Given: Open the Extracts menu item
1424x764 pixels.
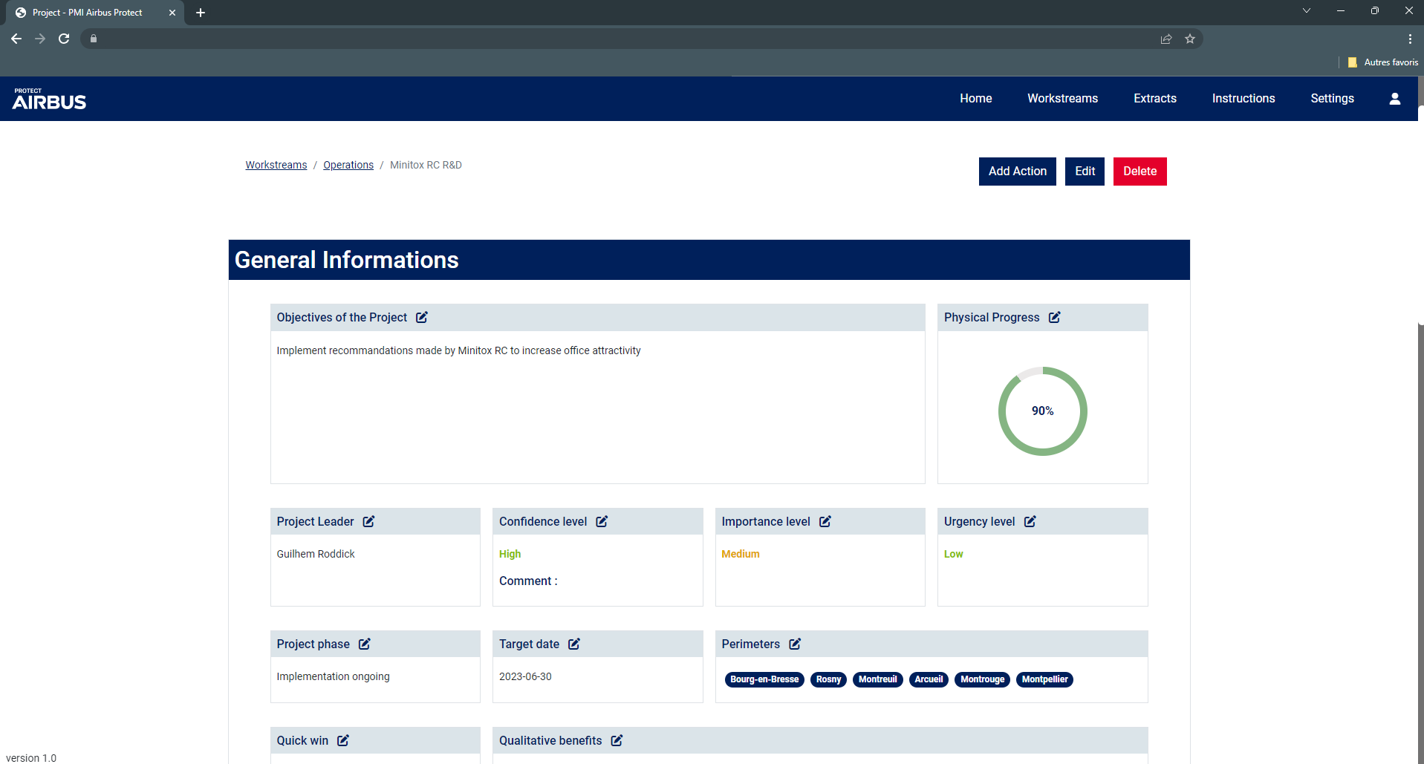Looking at the screenshot, I should point(1155,99).
